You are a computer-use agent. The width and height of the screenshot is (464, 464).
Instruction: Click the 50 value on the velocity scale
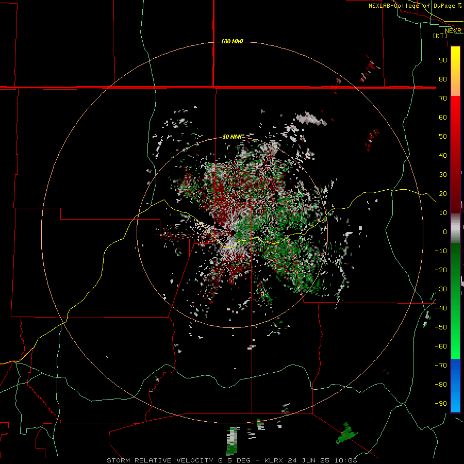point(443,137)
